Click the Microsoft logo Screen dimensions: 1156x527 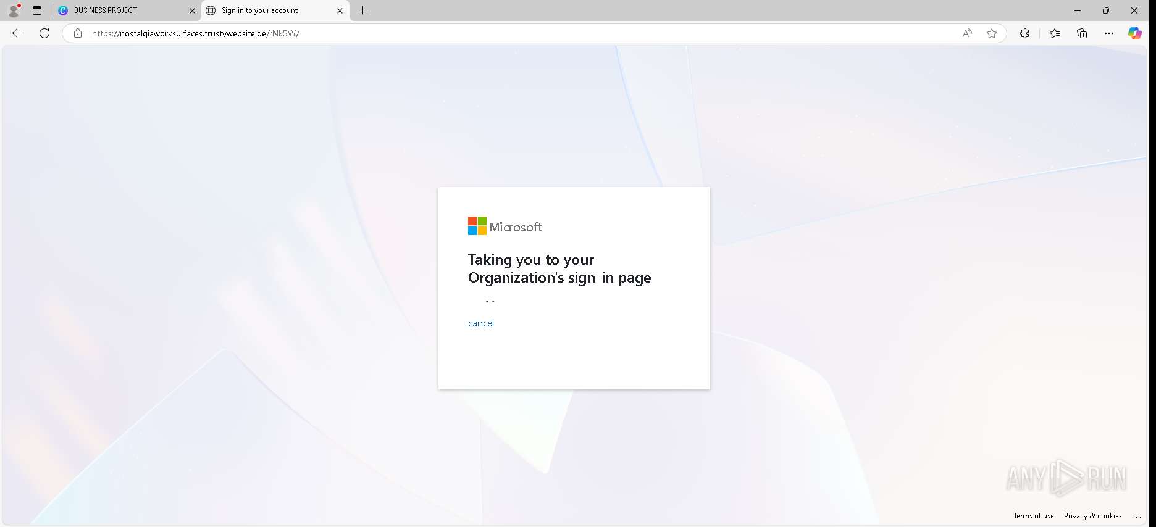pos(505,226)
